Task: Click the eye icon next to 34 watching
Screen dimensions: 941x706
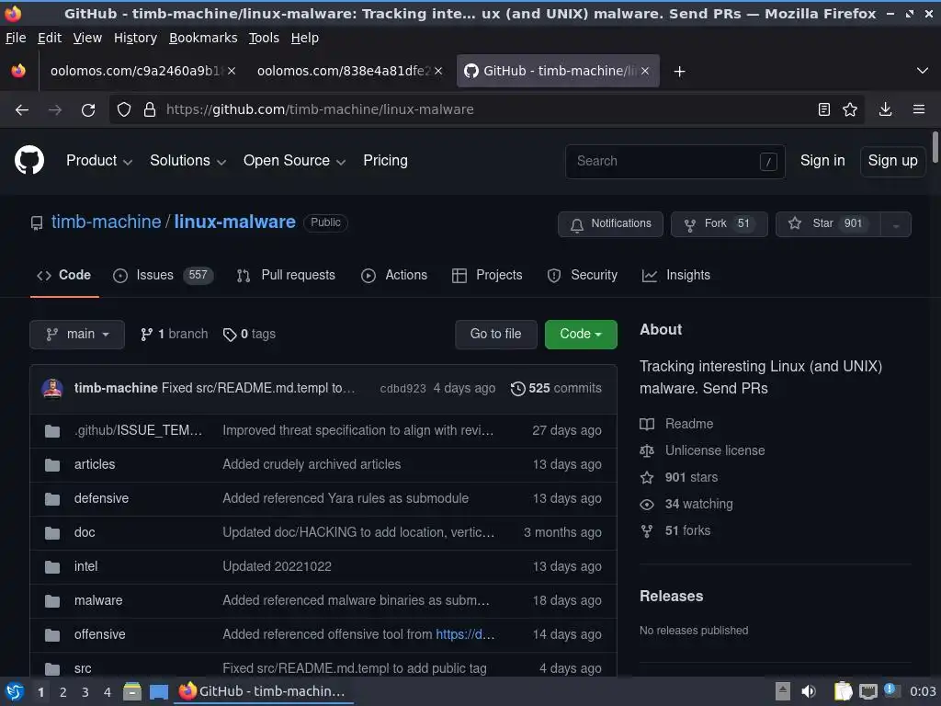Action: [x=647, y=505]
